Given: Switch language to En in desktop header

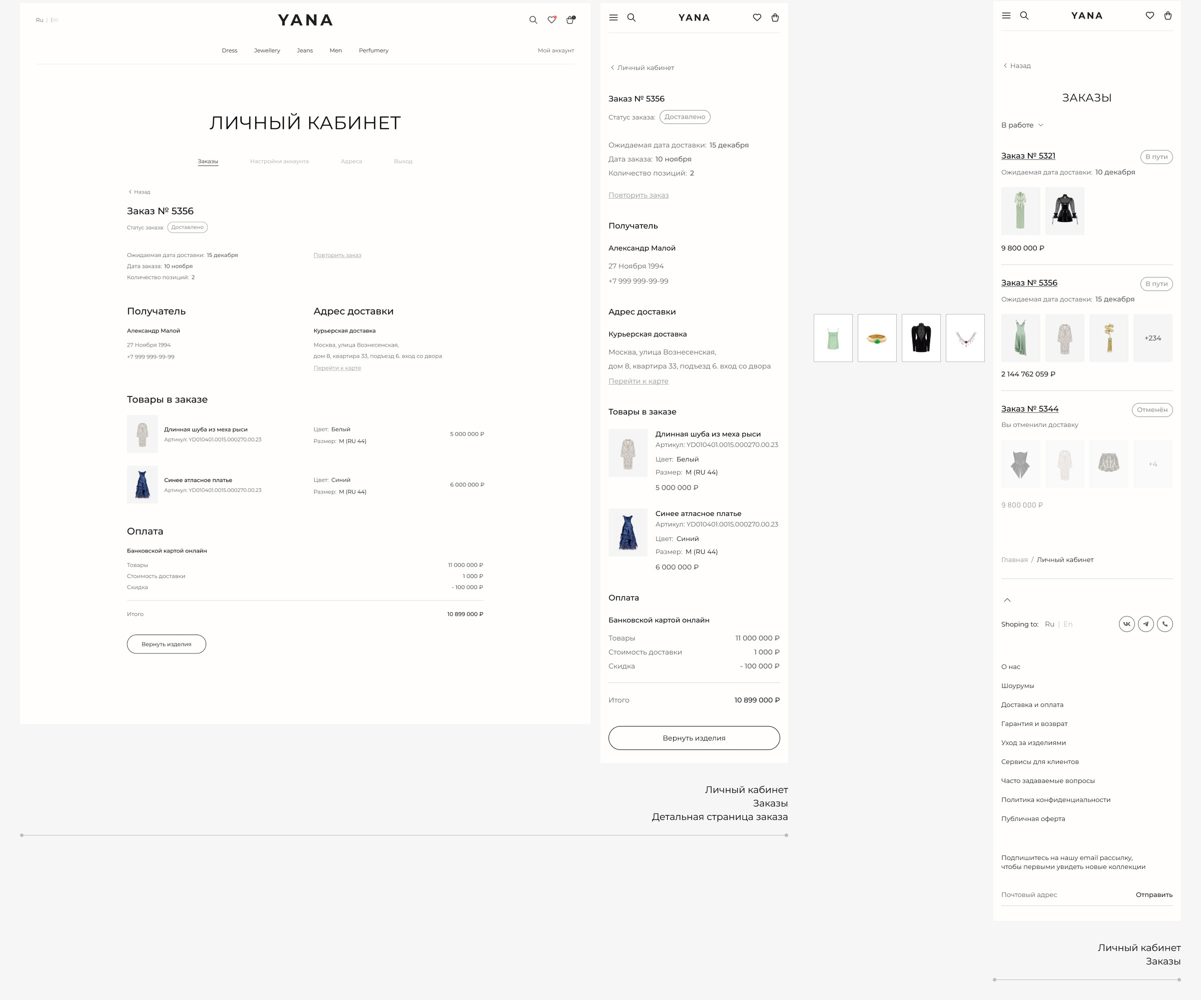Looking at the screenshot, I should click(x=55, y=20).
